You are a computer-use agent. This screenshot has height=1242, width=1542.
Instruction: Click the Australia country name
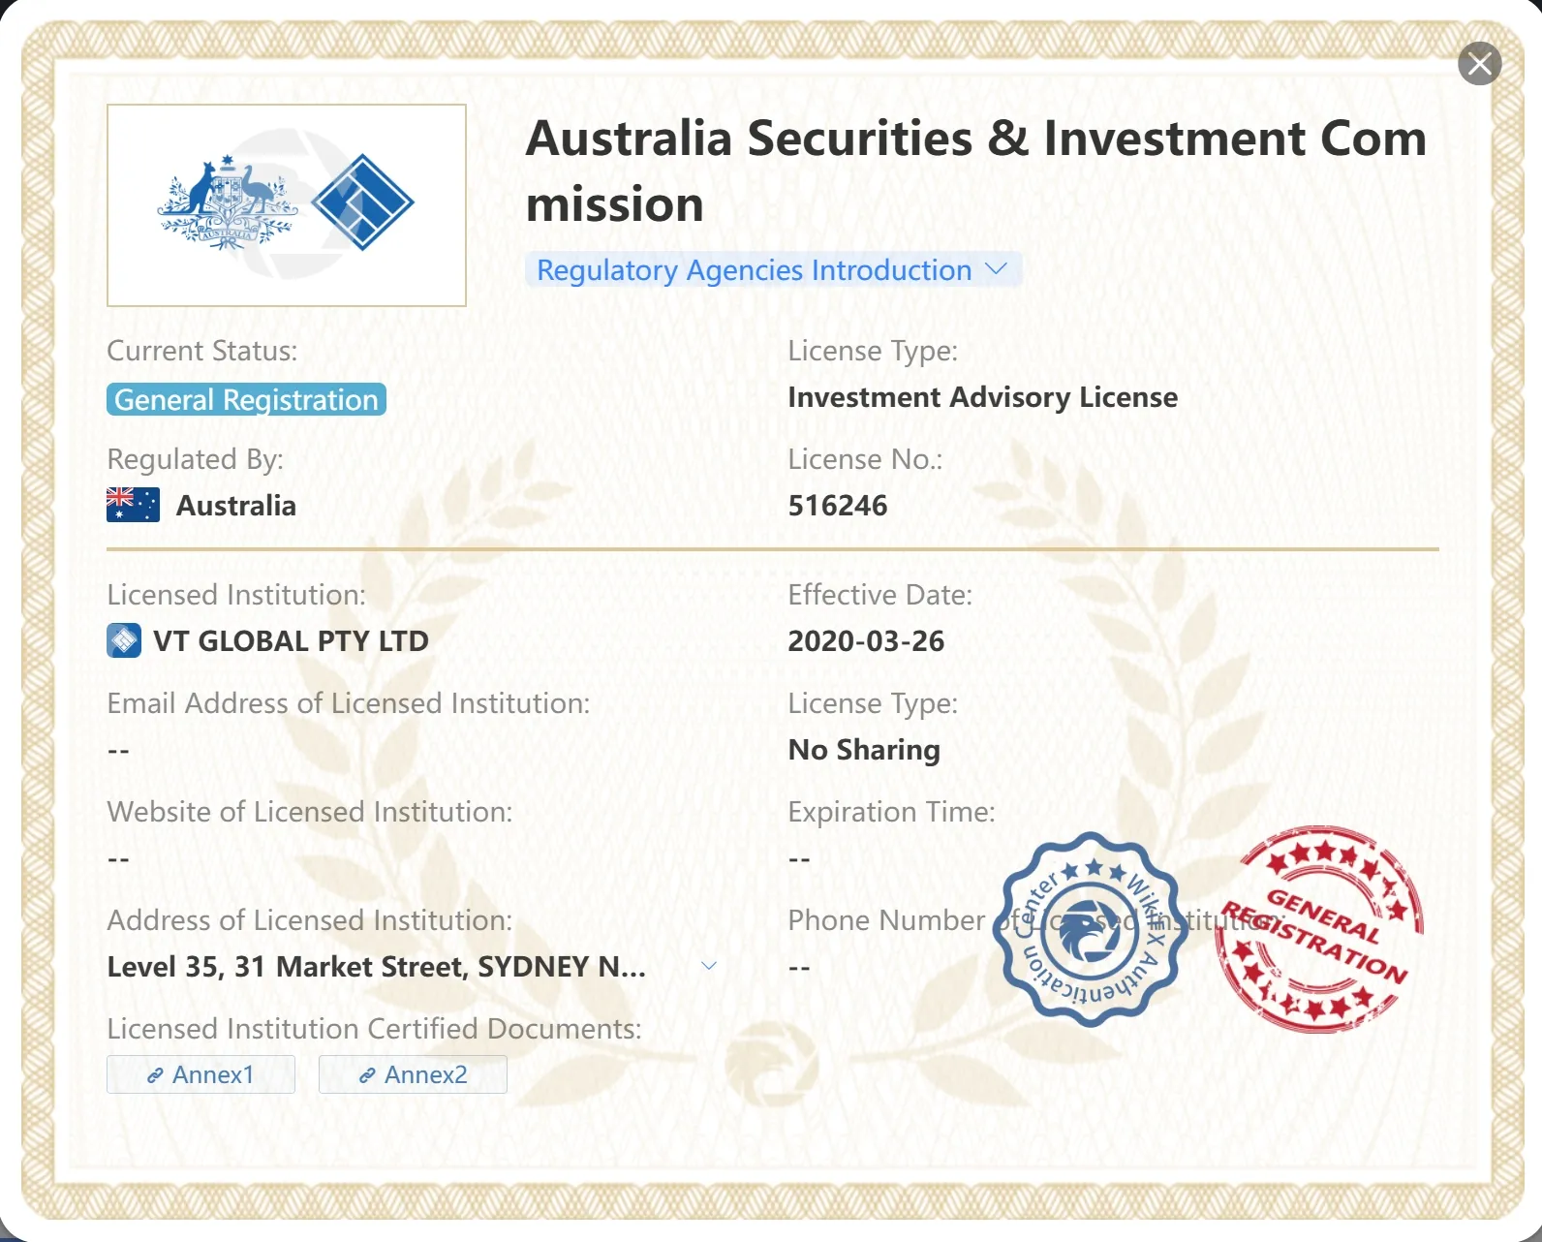236,506
